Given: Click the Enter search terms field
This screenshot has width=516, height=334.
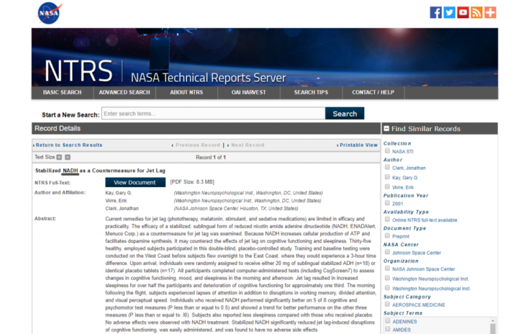Looking at the screenshot, I should [x=213, y=113].
